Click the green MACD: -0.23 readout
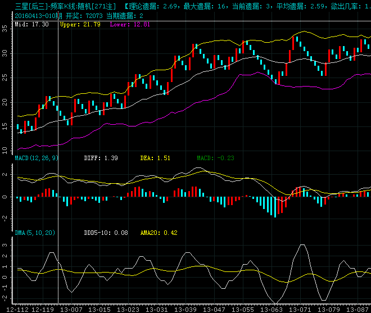 pyautogui.click(x=215, y=159)
